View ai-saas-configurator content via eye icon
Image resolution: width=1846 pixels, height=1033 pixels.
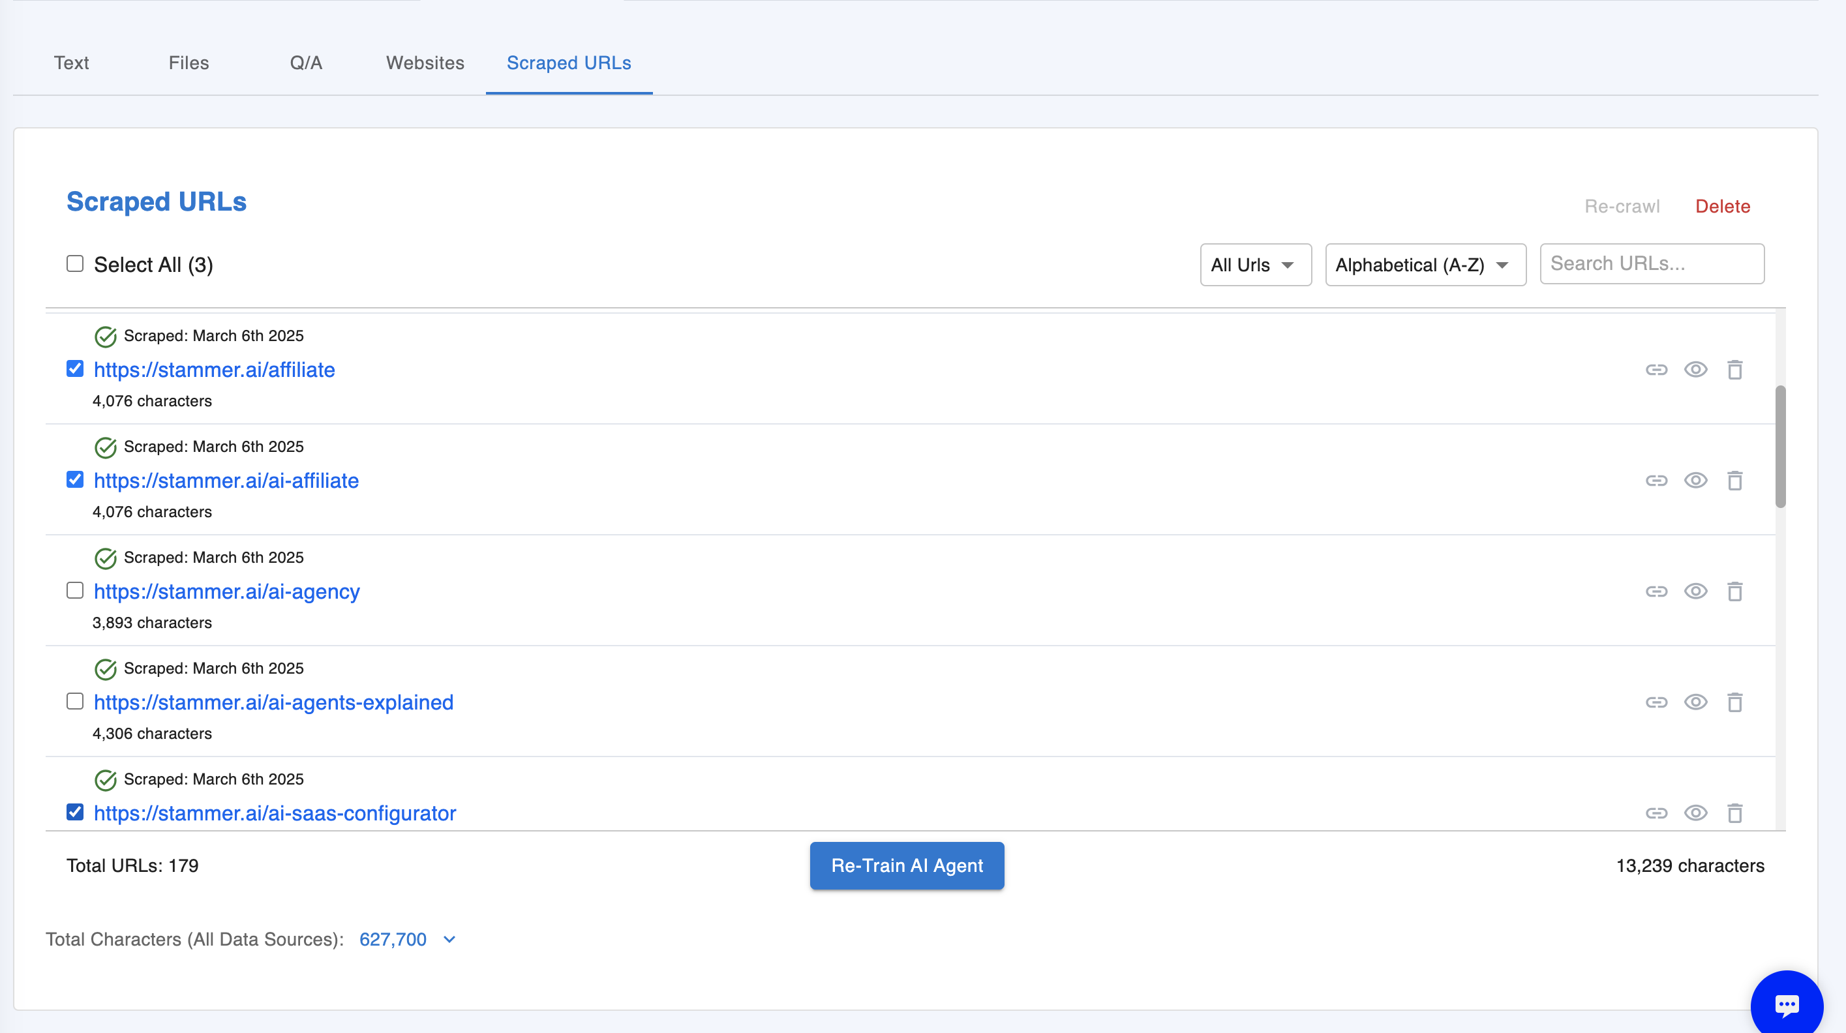tap(1695, 813)
